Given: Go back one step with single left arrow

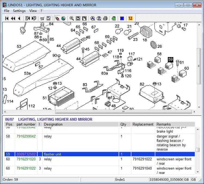Looking at the screenshot, I should click(19, 18).
